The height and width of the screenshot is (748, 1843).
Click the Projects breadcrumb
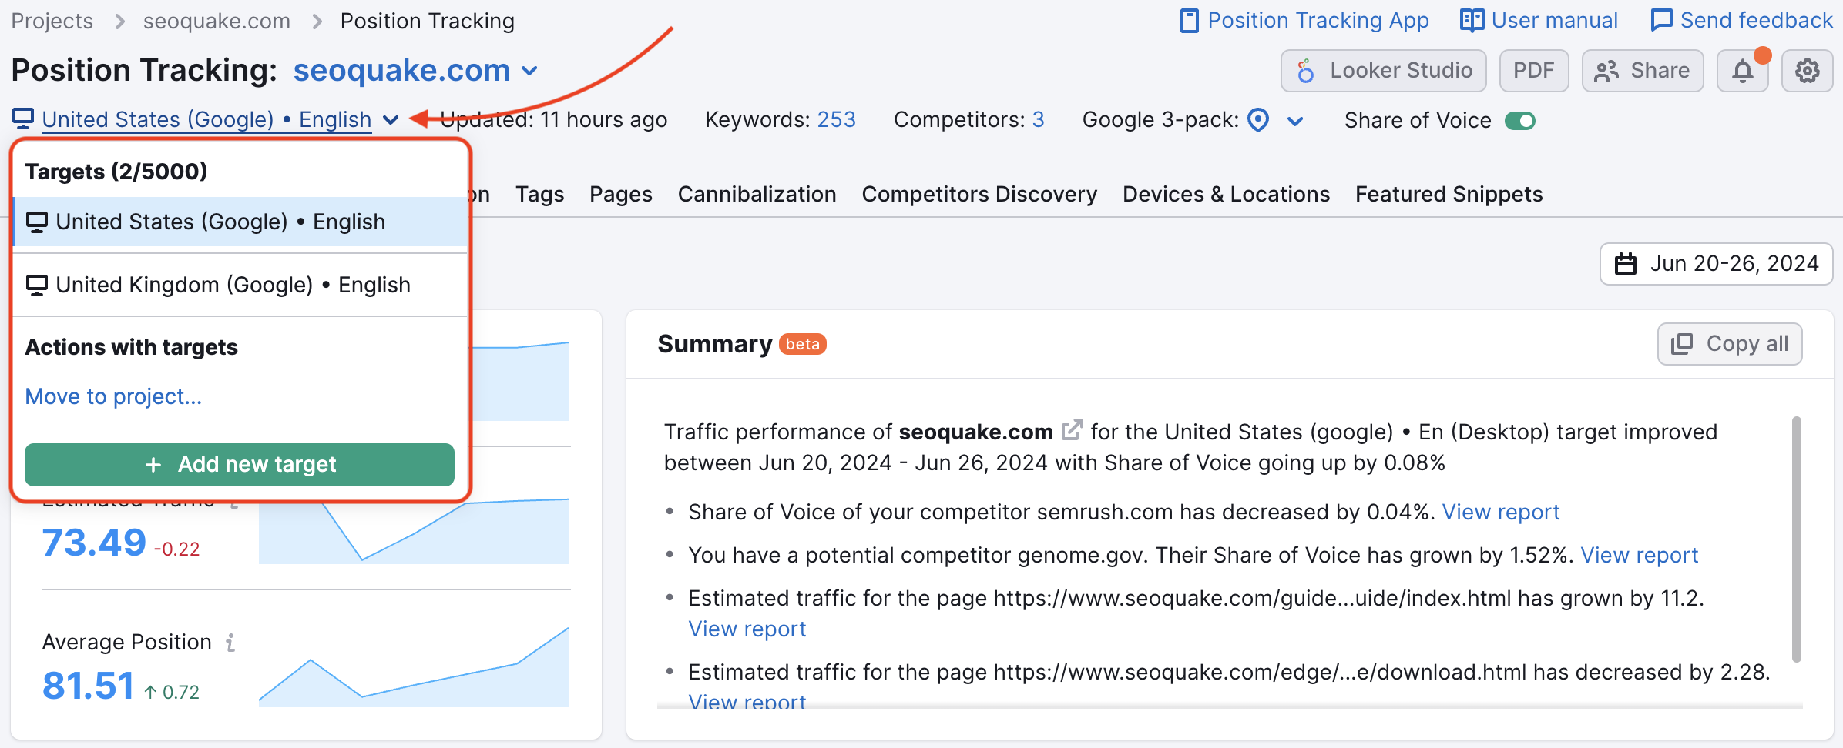coord(52,21)
